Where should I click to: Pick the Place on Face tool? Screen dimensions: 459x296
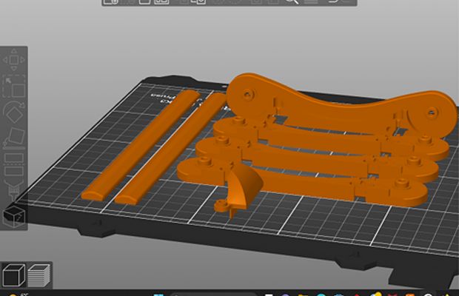pyautogui.click(x=14, y=136)
